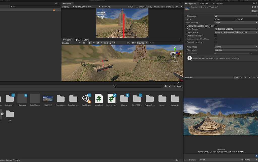
Task: Click the effects visibility icon in Scene toolbar
Action: [x=98, y=43]
